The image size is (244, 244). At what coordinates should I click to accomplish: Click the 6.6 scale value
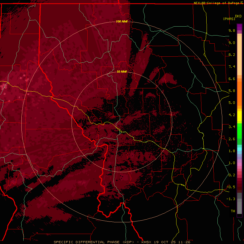(232, 79)
